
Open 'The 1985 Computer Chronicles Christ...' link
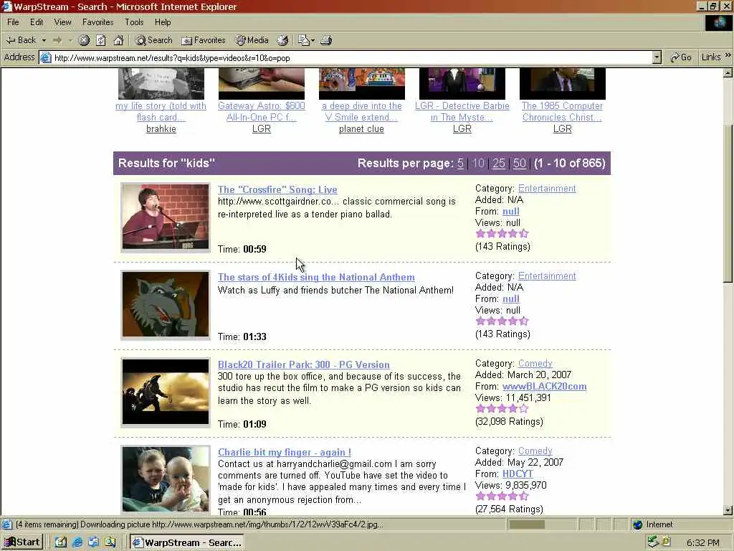562,111
